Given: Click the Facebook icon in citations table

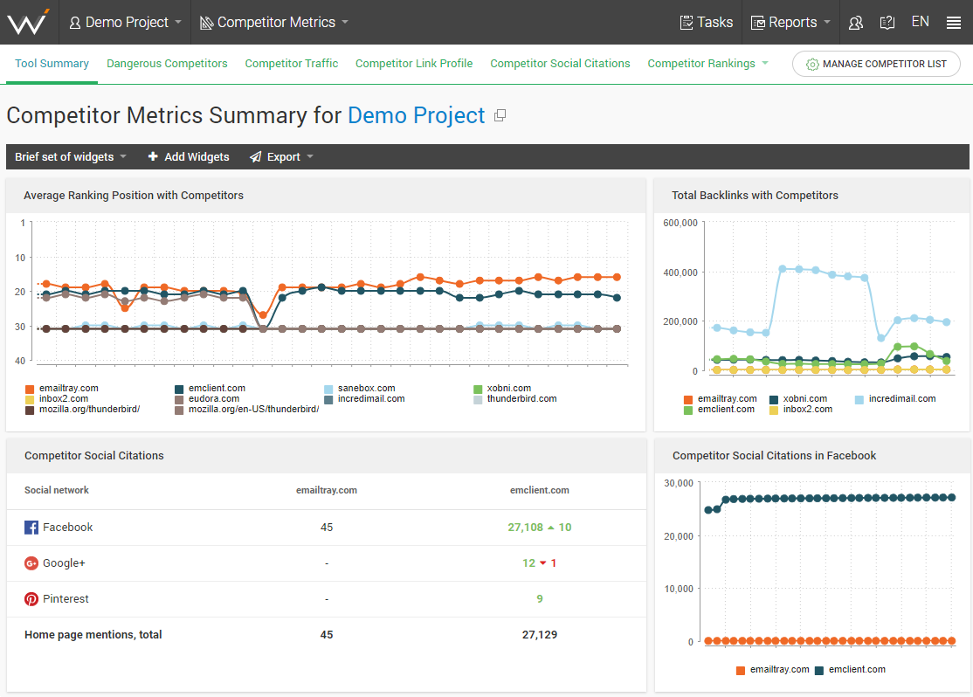Looking at the screenshot, I should pos(31,528).
